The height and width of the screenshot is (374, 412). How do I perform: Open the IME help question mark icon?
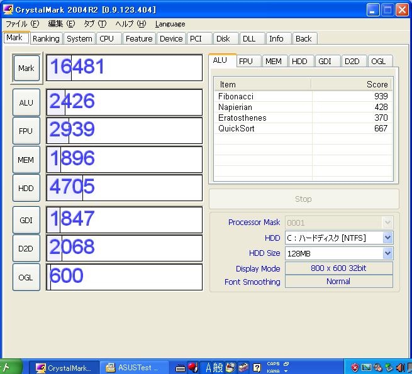click(257, 368)
